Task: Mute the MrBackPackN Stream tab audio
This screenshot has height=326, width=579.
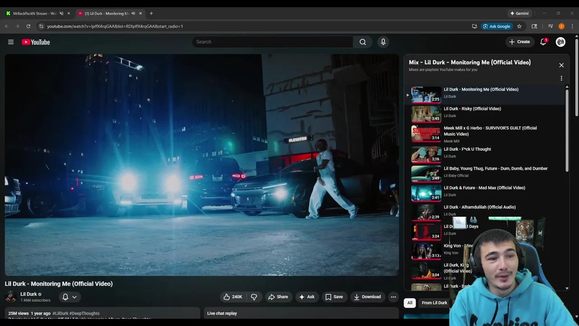Action: click(62, 13)
